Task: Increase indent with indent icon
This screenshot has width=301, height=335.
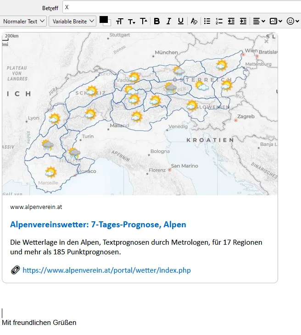Action: tap(243, 21)
